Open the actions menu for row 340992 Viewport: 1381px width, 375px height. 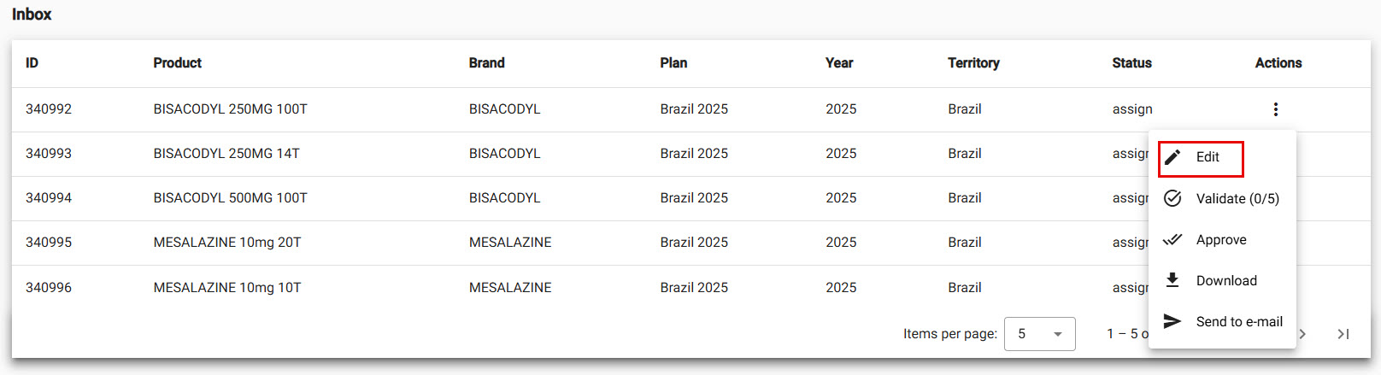pos(1275,109)
